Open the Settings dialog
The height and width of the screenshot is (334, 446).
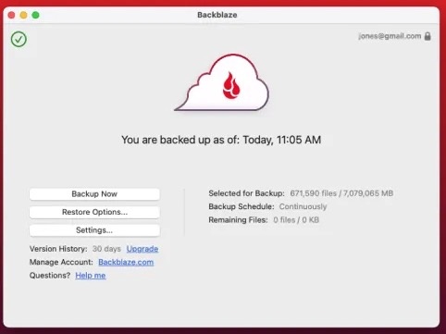tap(94, 230)
